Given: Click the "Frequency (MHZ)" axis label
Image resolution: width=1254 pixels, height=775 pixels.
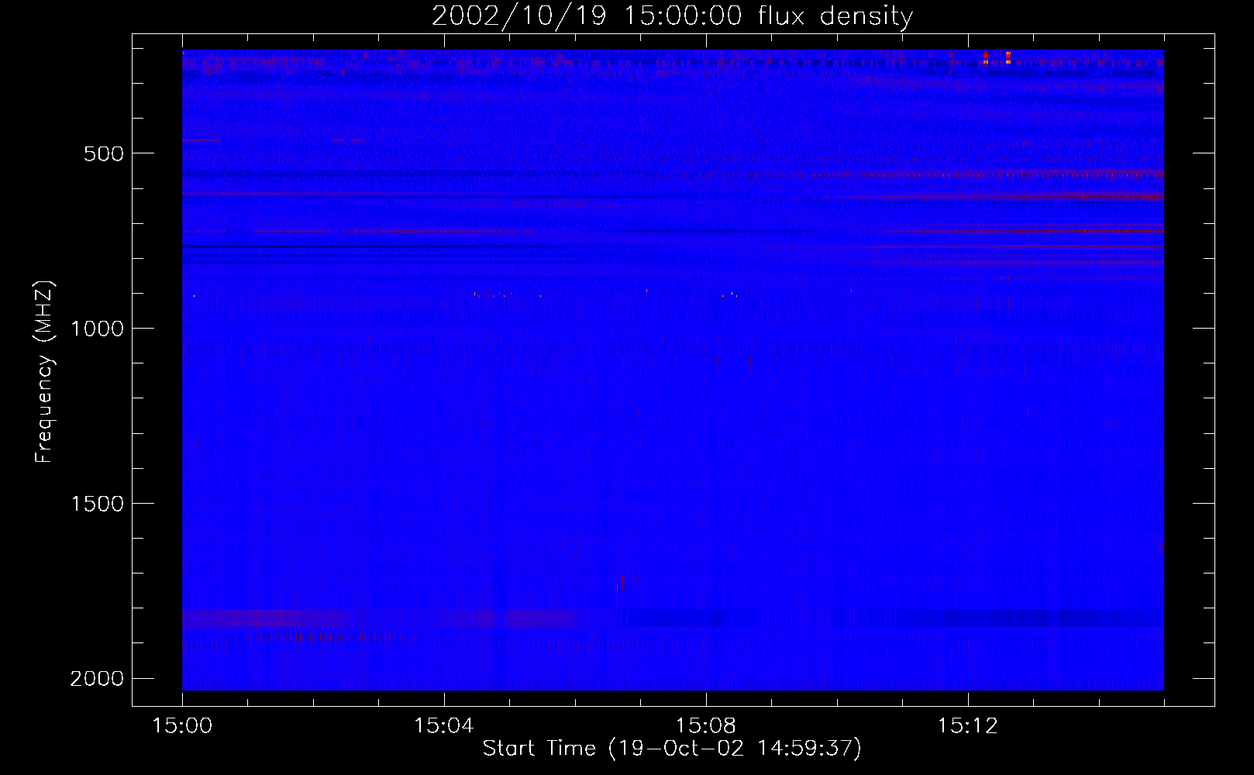Looking at the screenshot, I should tap(44, 372).
